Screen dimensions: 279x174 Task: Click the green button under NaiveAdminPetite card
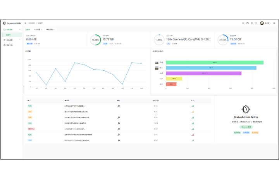pyautogui.click(x=244, y=127)
